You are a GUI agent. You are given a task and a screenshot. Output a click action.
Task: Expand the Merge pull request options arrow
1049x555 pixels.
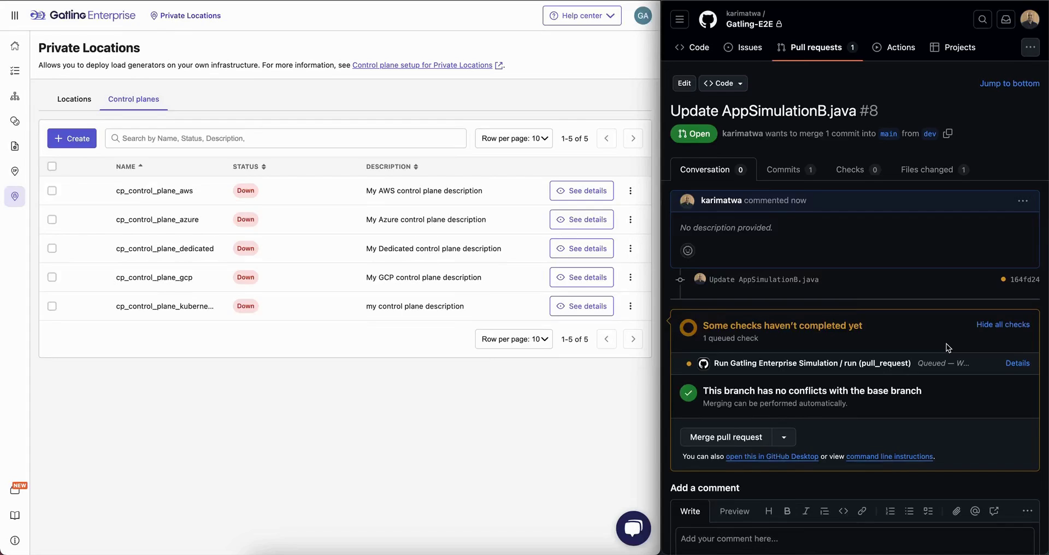tap(783, 438)
